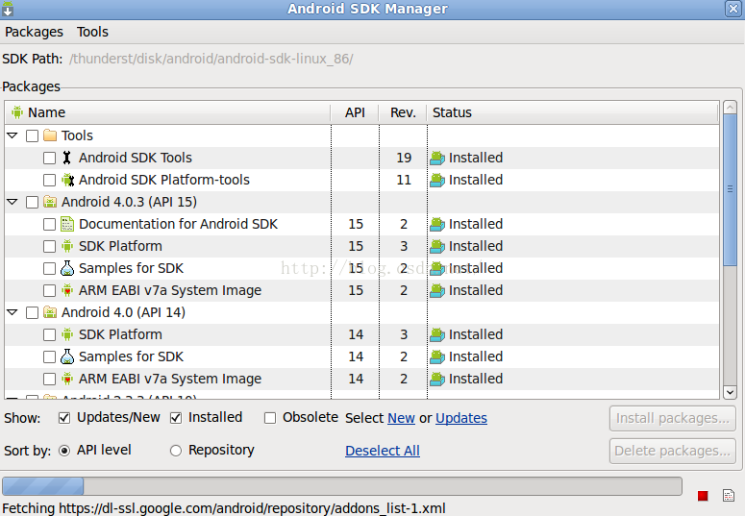Click the Installed status icon for API 14 ARM EABI v7a System Image

pyautogui.click(x=437, y=380)
